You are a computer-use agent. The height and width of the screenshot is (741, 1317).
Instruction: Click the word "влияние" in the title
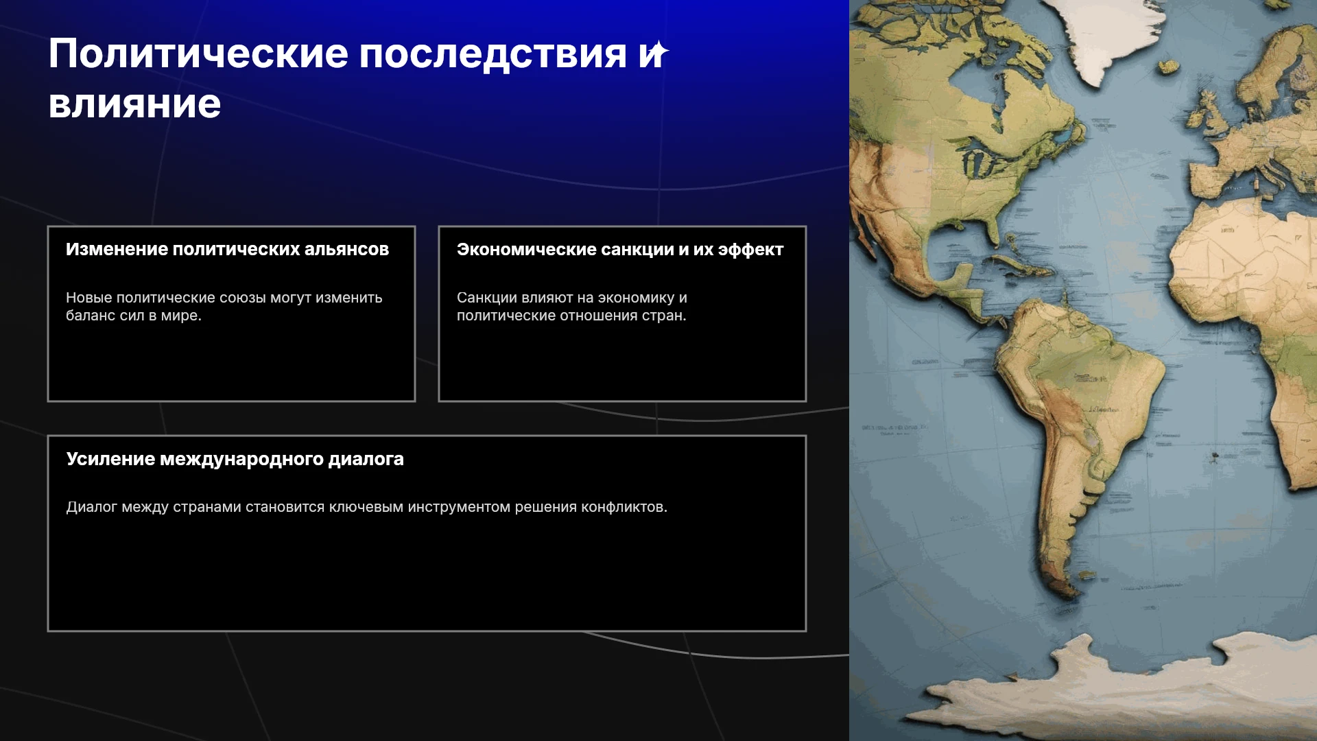tap(135, 104)
